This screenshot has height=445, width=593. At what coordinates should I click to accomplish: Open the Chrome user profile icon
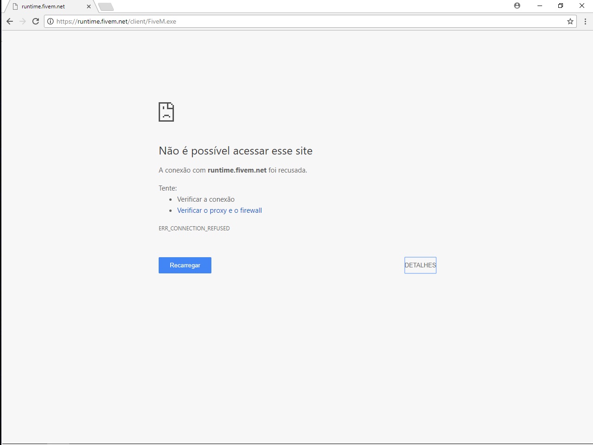517,6
